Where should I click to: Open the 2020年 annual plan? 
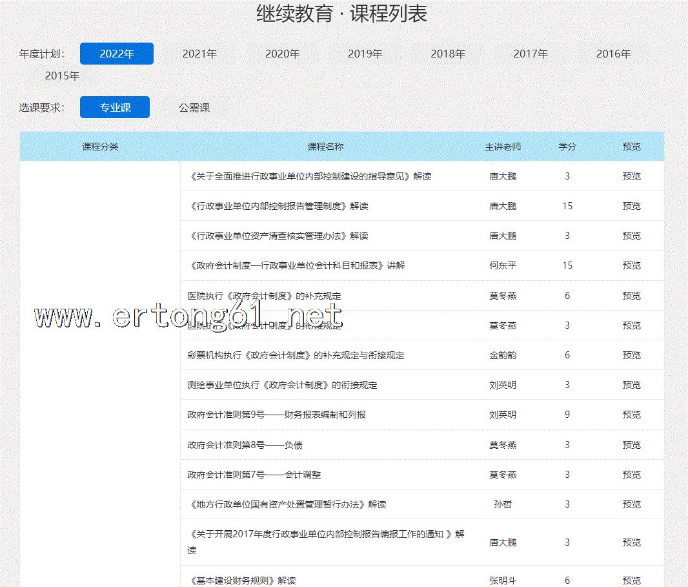coord(282,54)
